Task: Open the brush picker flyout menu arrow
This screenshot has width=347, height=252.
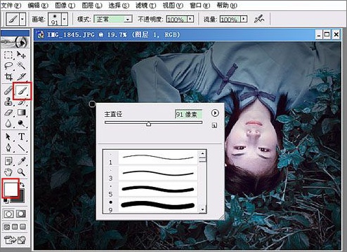Action: (x=215, y=113)
